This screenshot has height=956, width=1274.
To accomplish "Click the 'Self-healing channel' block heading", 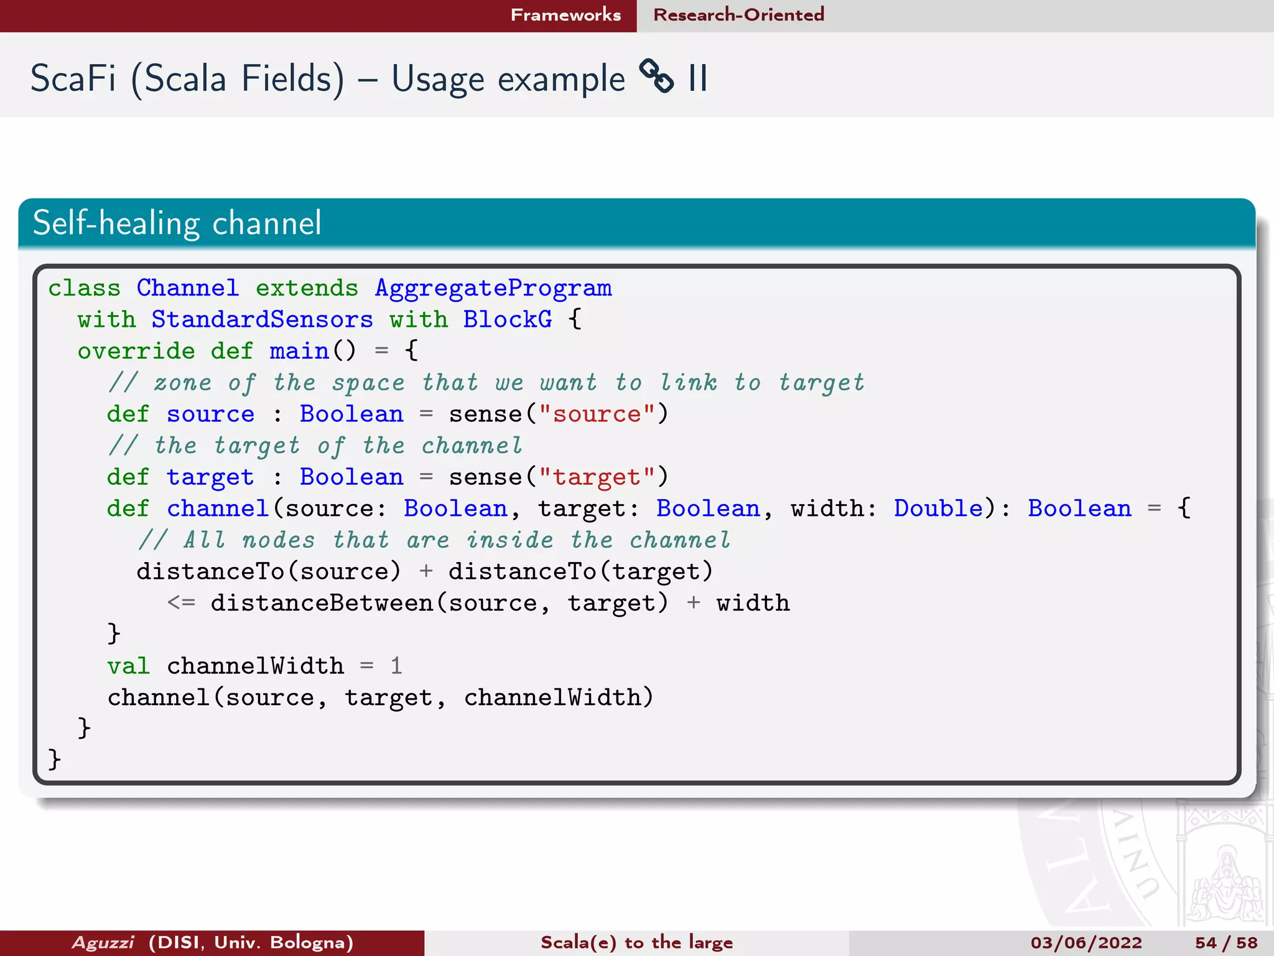I will point(177,223).
